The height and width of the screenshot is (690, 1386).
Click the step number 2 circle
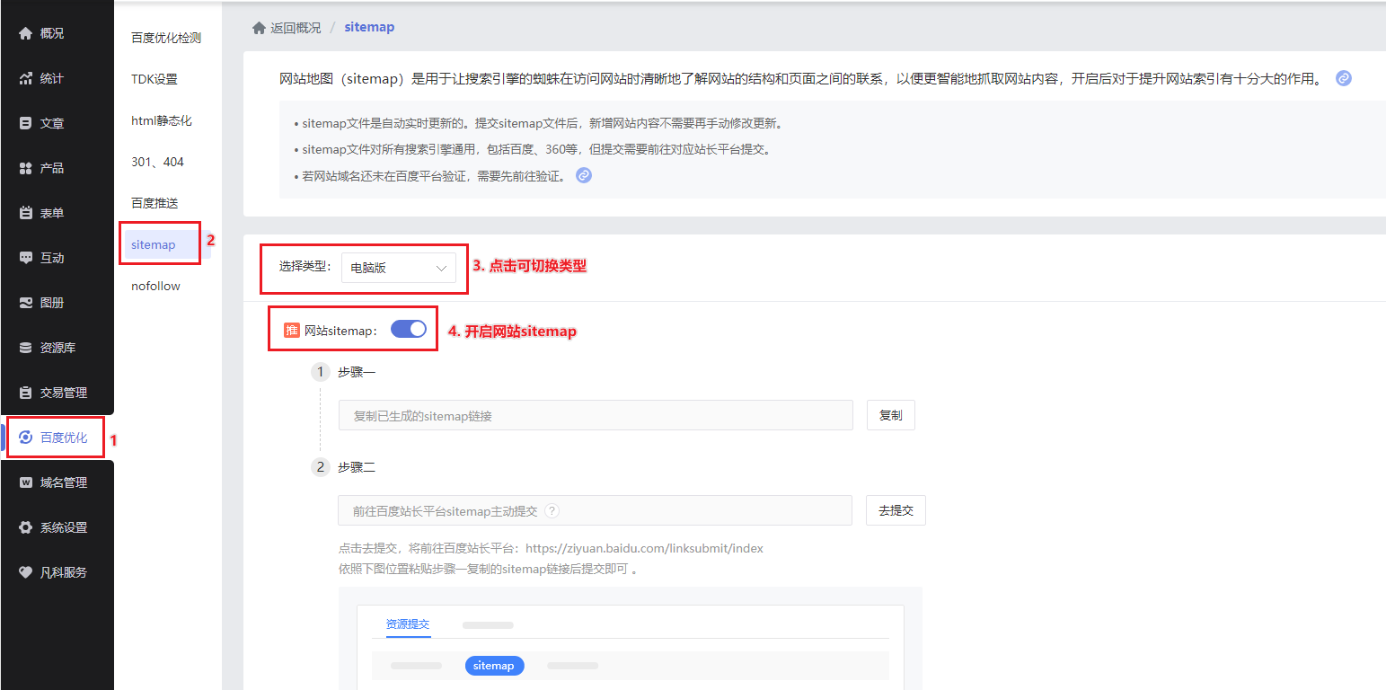point(321,467)
